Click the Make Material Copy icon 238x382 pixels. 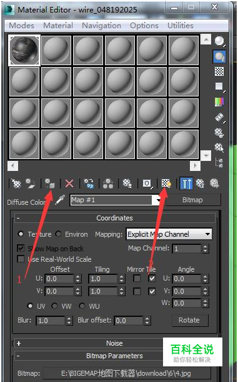(x=89, y=183)
